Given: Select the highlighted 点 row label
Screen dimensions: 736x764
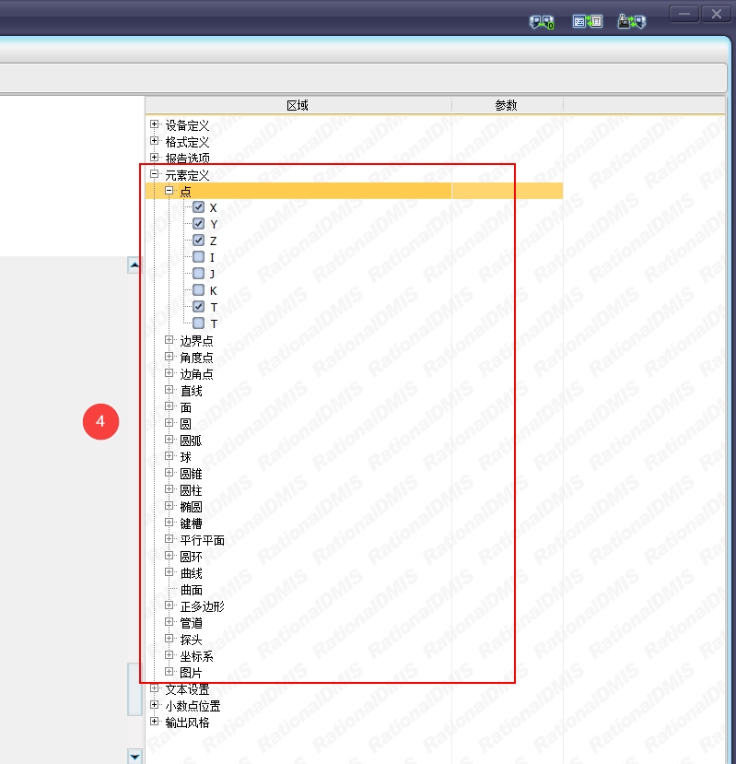Looking at the screenshot, I should tap(185, 192).
